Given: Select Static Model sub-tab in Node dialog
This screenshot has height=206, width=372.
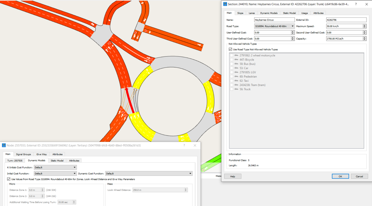Looking at the screenshot, I should coord(57,161).
